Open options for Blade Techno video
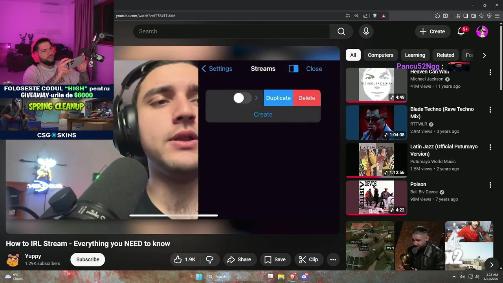Screen dimensions: 503x283 coord(490,110)
